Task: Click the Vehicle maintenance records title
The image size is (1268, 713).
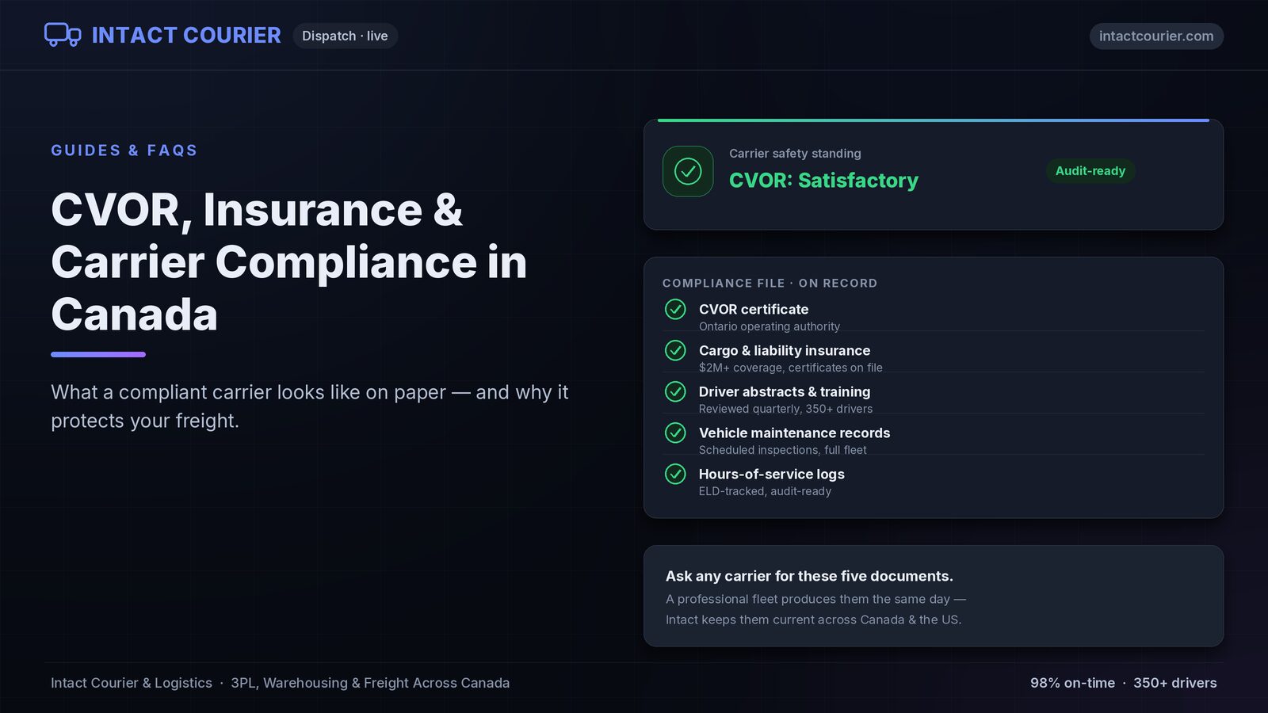Action: (795, 433)
